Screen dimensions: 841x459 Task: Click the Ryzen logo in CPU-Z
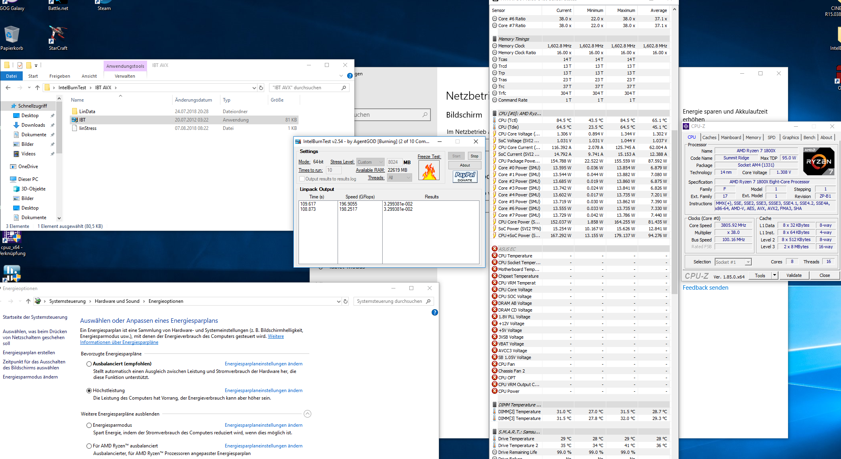(x=818, y=161)
